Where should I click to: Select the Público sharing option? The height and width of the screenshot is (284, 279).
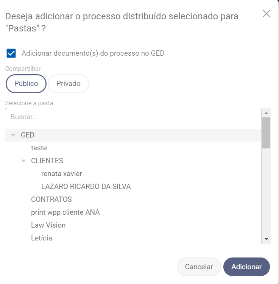click(26, 84)
